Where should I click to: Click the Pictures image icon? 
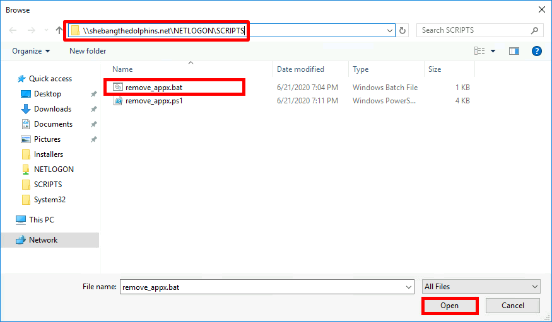tap(26, 139)
